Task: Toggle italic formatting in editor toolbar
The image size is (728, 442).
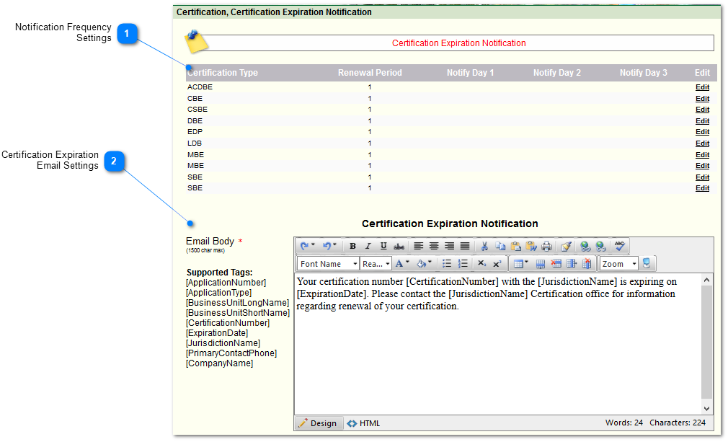Action: click(x=368, y=246)
